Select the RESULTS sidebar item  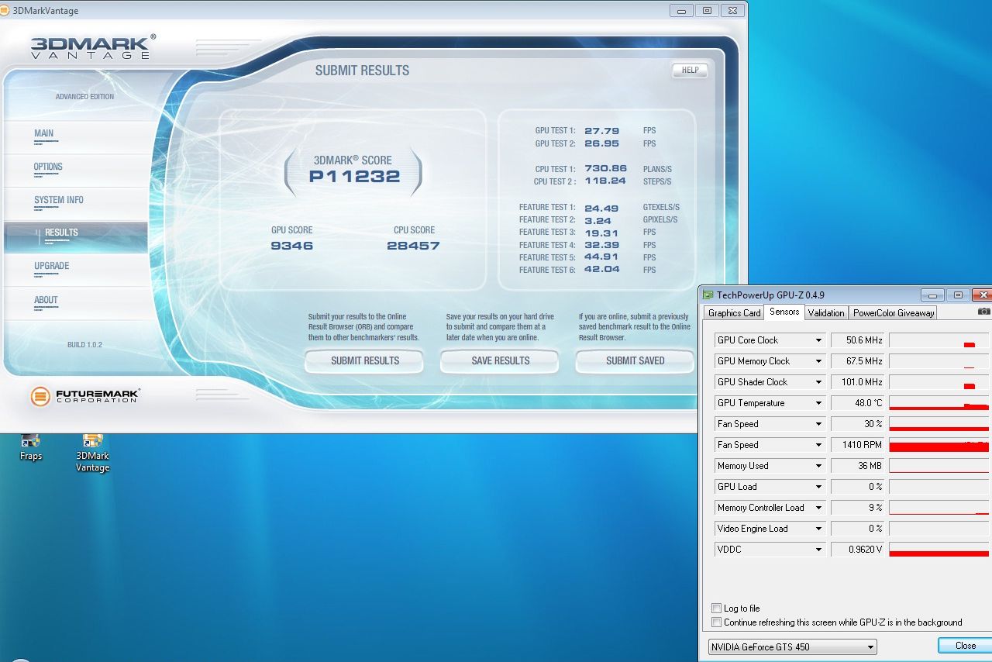click(x=75, y=236)
